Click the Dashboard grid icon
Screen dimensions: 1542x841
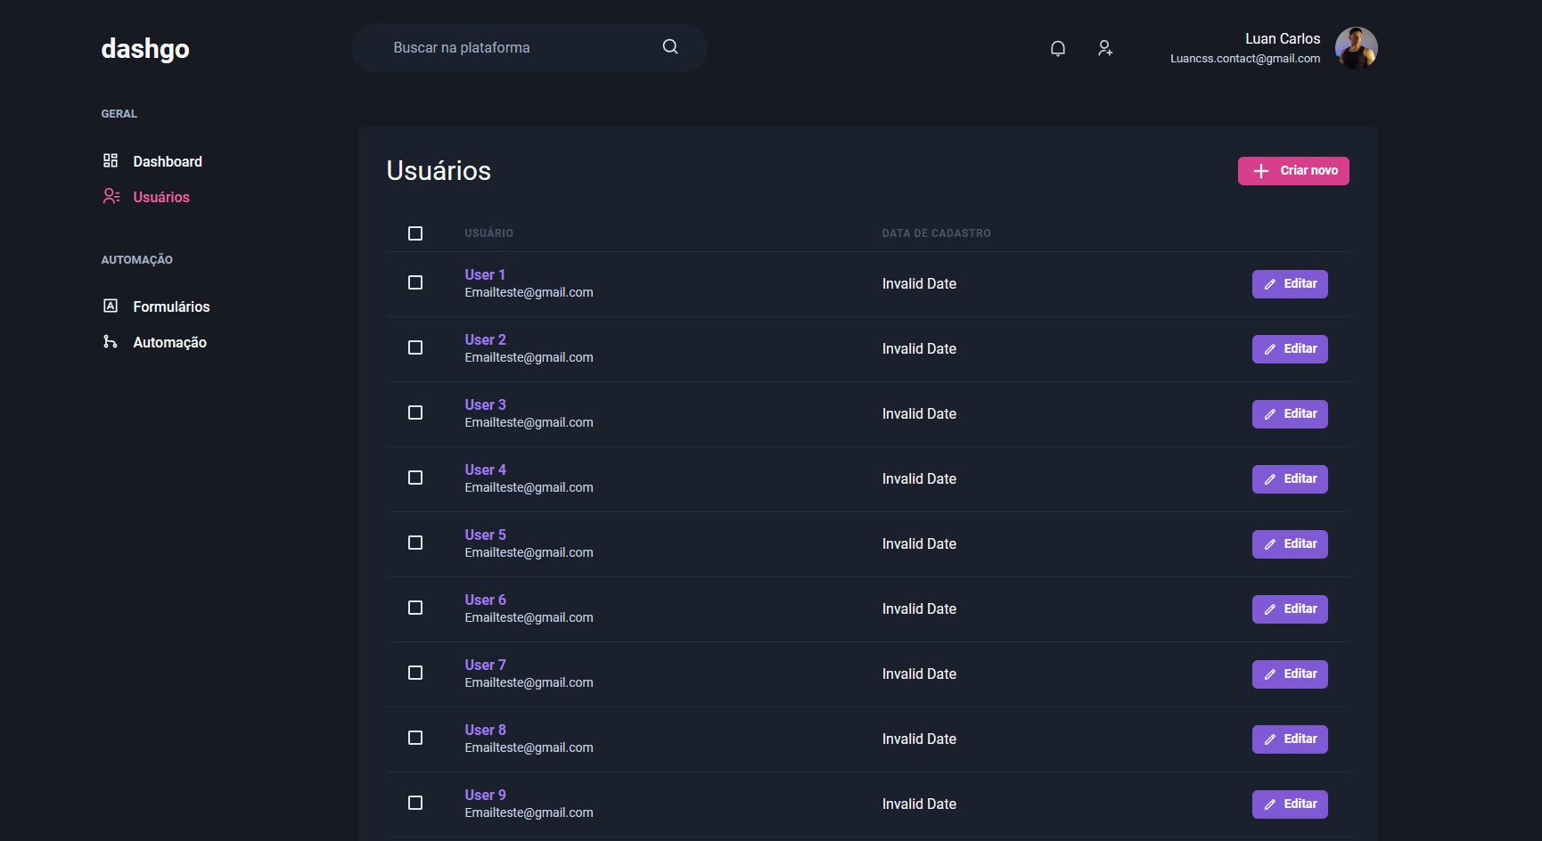coord(111,160)
